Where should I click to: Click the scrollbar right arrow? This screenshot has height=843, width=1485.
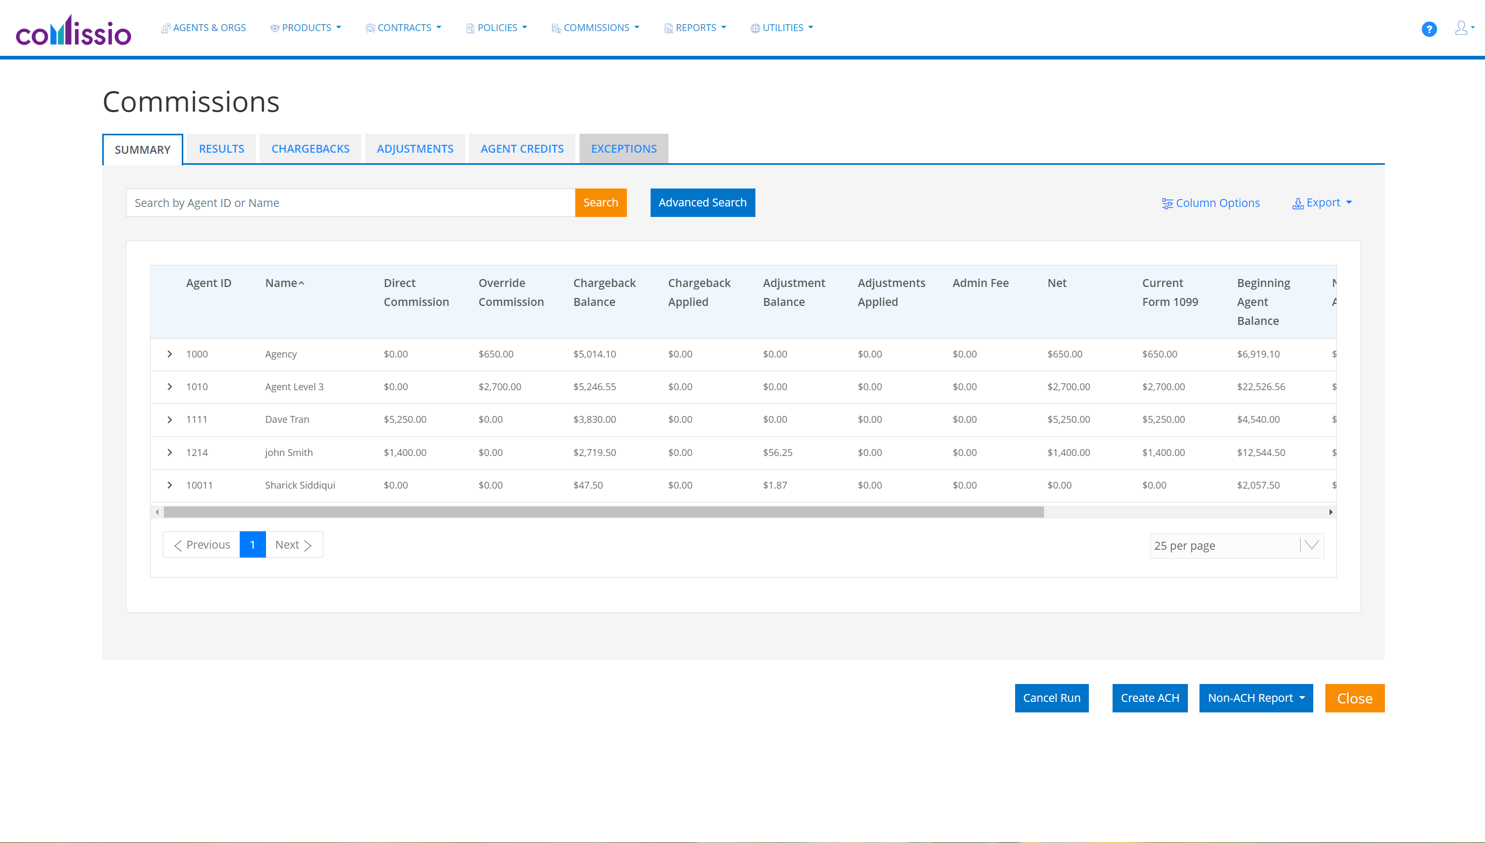tap(1330, 512)
